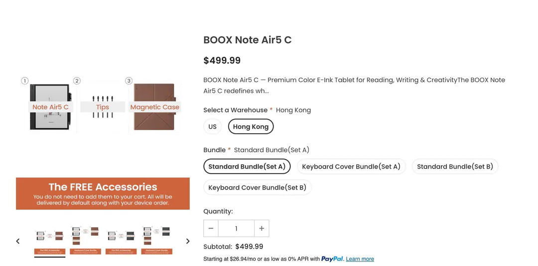Select the first gallery thumbnail
Viewport: 538px width, 266px height.
[50, 241]
